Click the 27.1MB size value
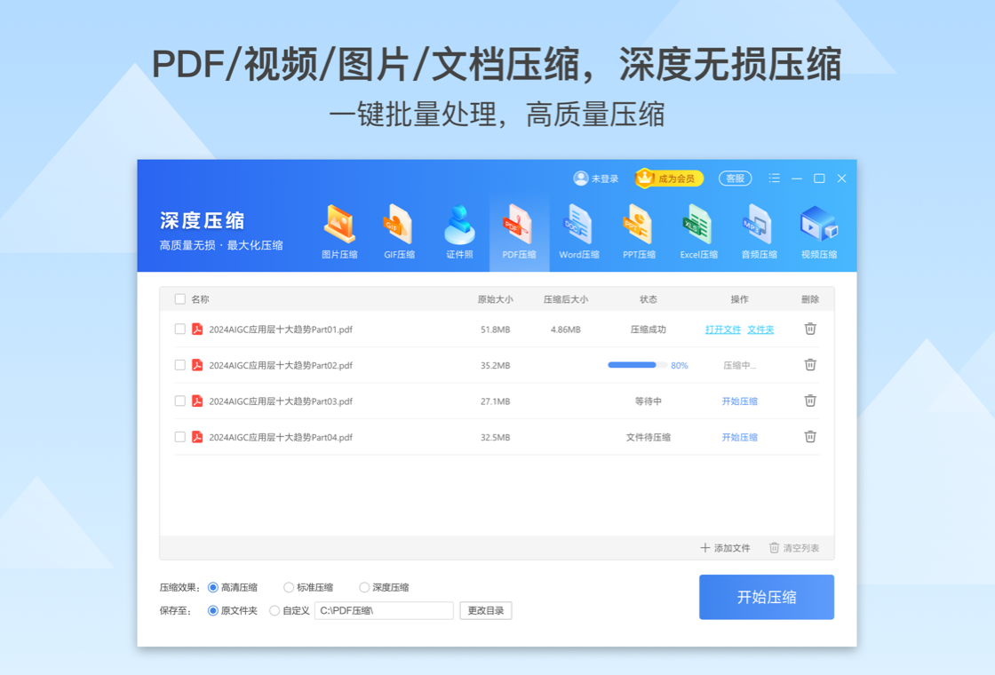This screenshot has height=675, width=995. click(x=495, y=401)
